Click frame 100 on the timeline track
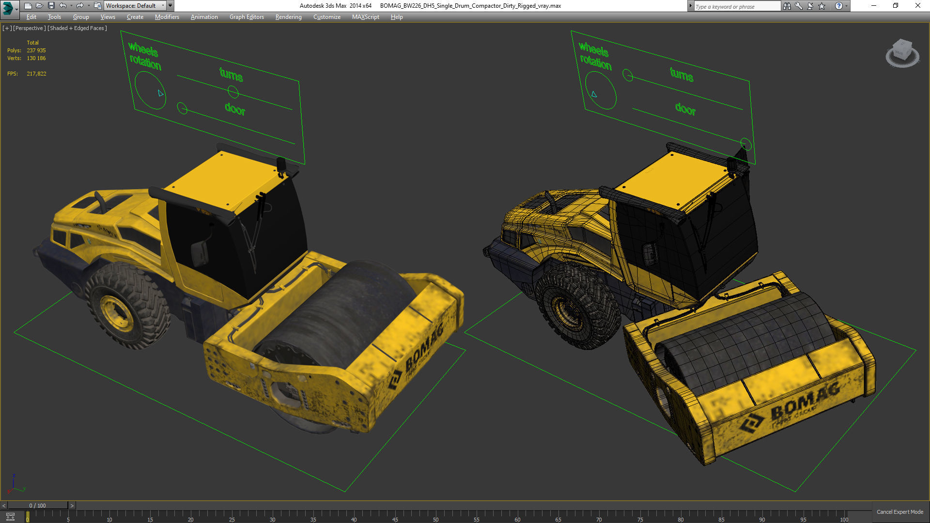 click(844, 517)
